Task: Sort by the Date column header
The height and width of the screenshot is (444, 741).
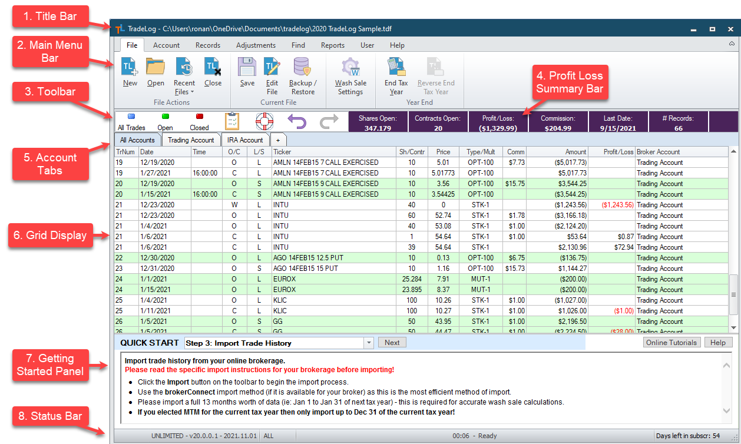Action: coord(165,152)
